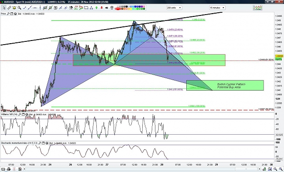Select the short trend line segment tool
Screen dimensions: 284x172
coord(25,8)
